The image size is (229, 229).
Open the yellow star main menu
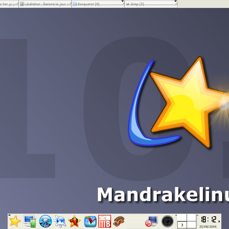pyautogui.click(x=15, y=221)
